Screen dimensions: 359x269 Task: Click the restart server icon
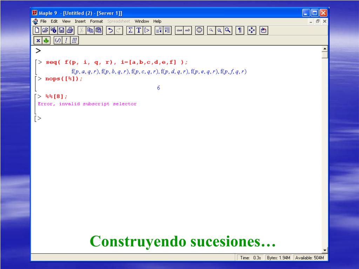[264, 30]
